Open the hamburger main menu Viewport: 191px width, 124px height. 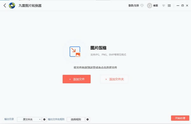[169, 5]
